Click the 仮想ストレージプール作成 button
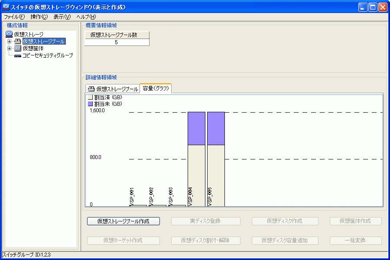This screenshot has height=260, width=390. [x=123, y=221]
